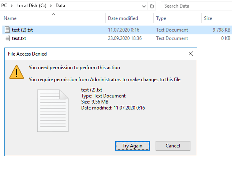Cancel the File Access Denied dialog
Viewport: 232px width, 177px height.
point(173,146)
